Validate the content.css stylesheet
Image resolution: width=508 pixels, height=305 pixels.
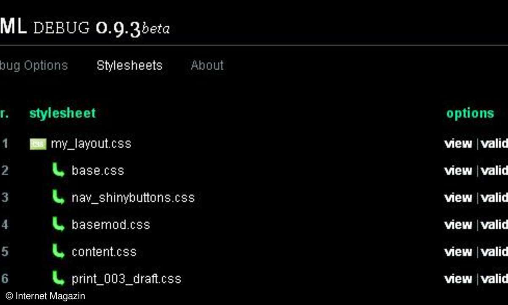[494, 252]
